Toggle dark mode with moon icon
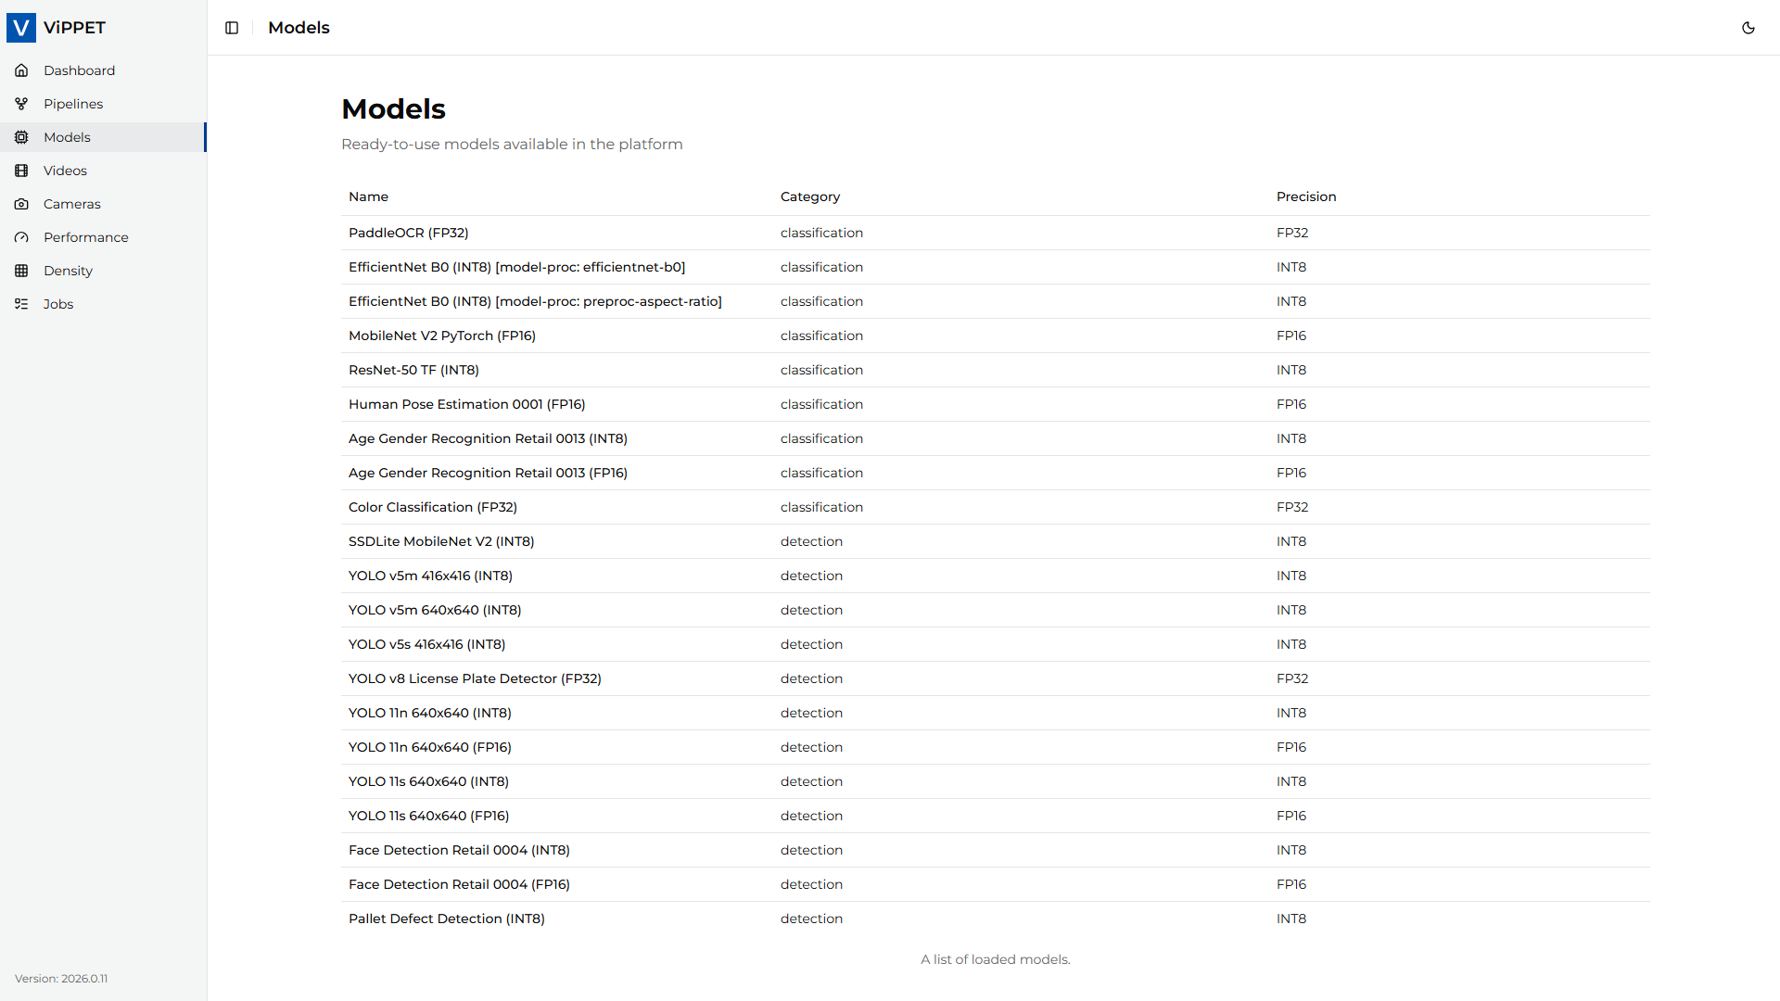 pos(1748,28)
